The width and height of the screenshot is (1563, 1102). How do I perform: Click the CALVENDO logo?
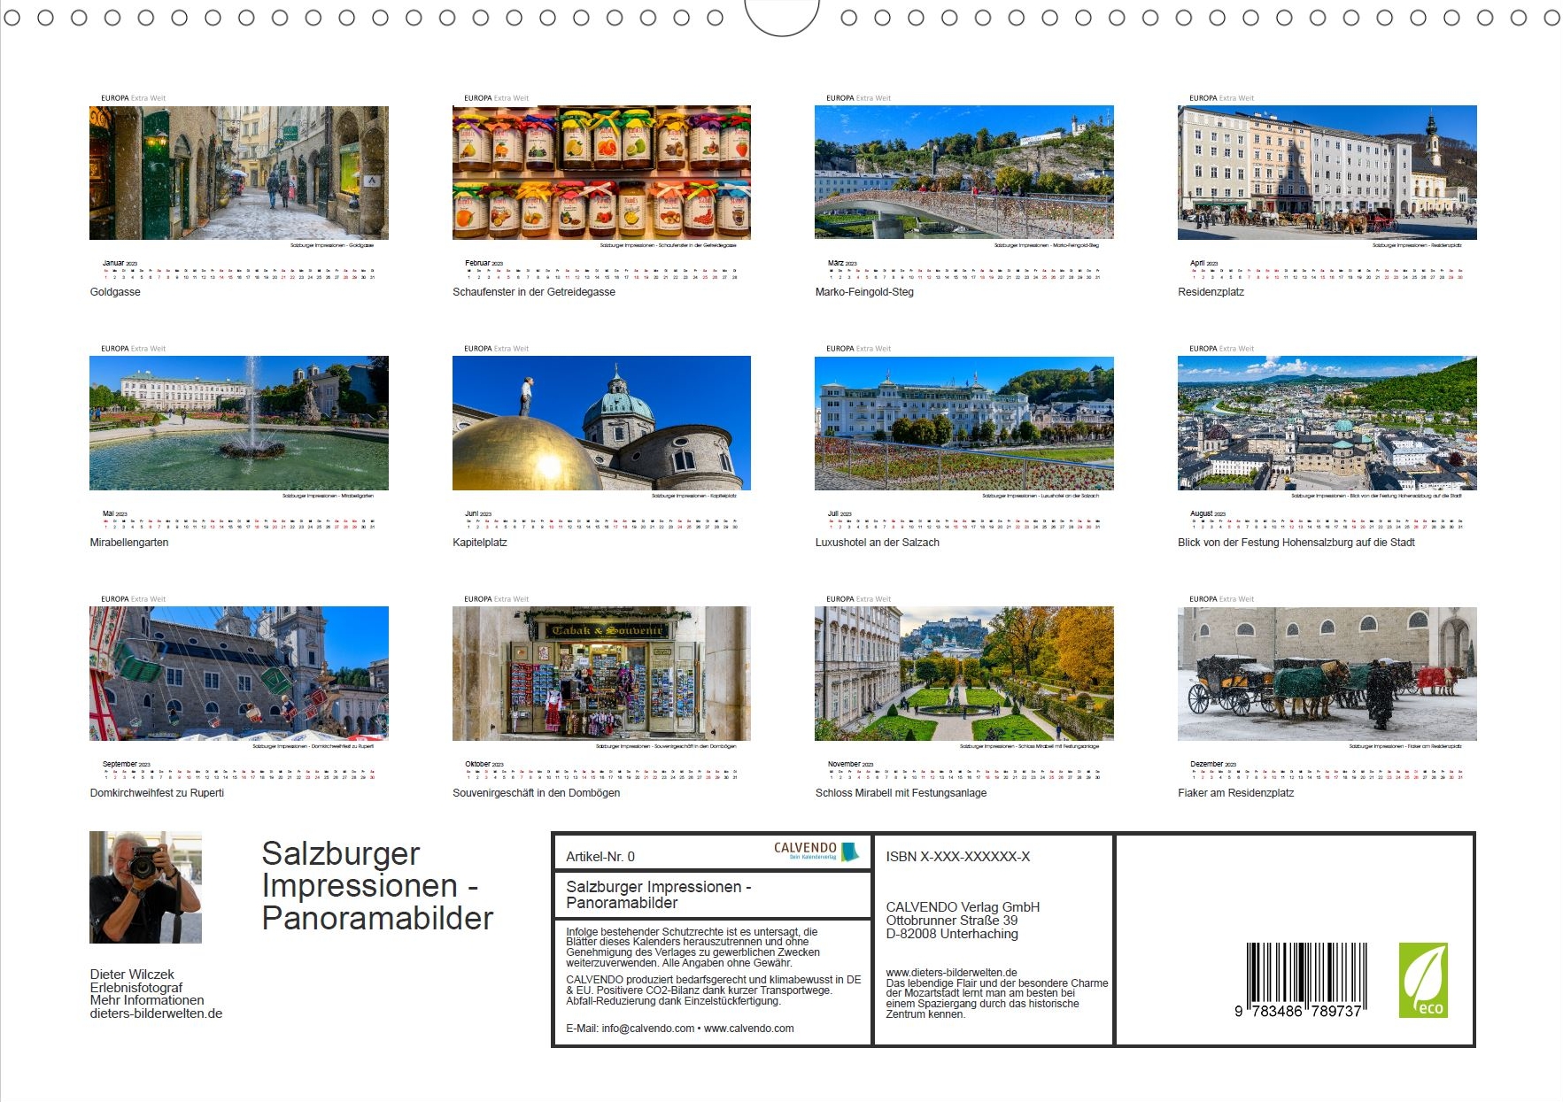[816, 851]
